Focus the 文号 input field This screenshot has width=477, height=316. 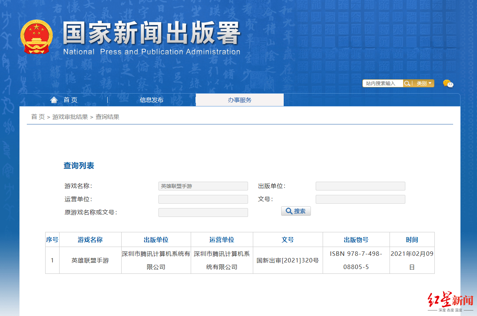361,199
